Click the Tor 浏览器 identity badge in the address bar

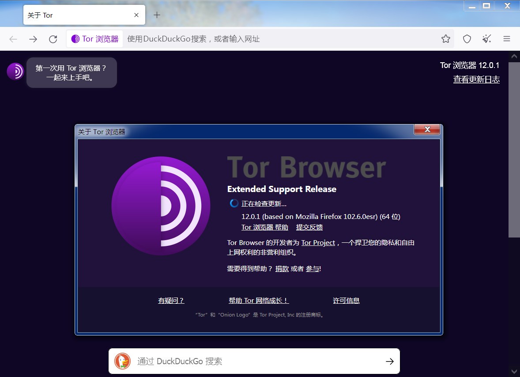[95, 39]
